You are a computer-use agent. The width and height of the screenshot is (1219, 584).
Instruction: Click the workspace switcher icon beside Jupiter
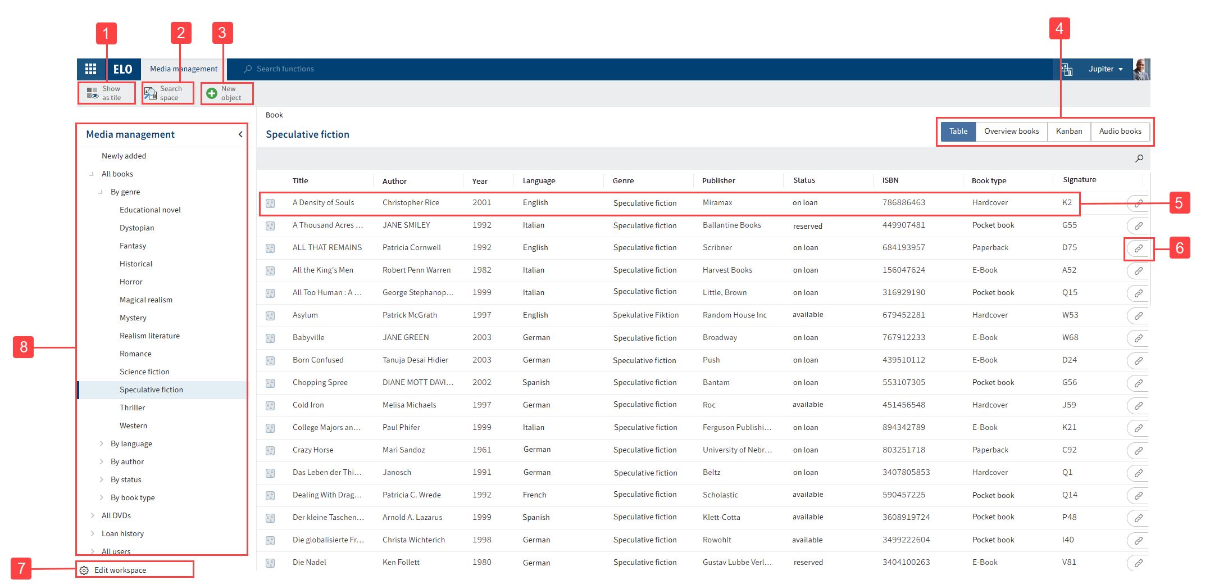[1067, 69]
